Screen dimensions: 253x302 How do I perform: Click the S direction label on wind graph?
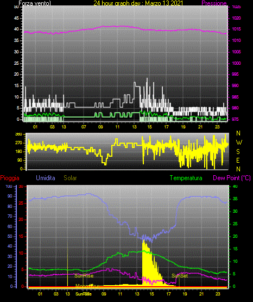click(238, 152)
